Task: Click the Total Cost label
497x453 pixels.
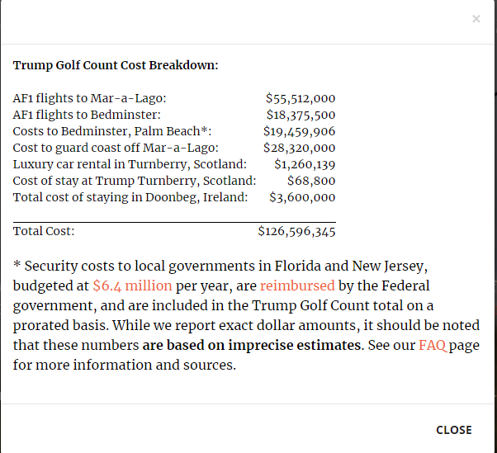Action: (x=44, y=231)
